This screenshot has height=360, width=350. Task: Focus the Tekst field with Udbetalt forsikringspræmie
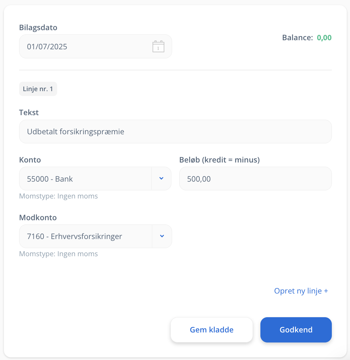point(175,132)
